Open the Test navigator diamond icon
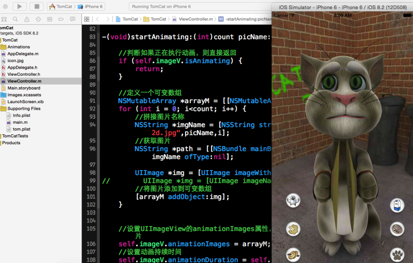The image size is (413, 263). 38,19
